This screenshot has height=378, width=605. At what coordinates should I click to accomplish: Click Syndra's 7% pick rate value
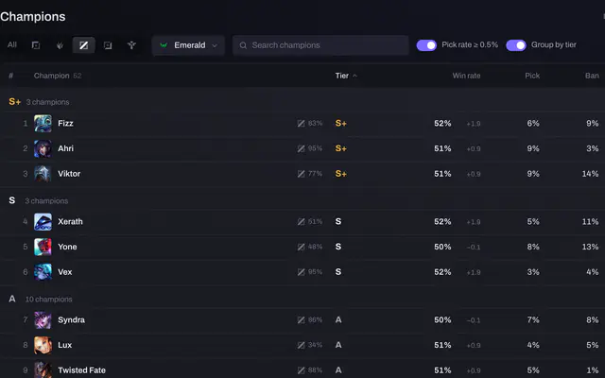pyautogui.click(x=533, y=320)
